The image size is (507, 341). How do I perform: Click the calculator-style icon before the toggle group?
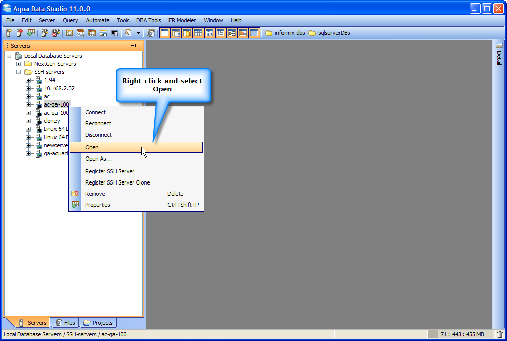coord(151,33)
